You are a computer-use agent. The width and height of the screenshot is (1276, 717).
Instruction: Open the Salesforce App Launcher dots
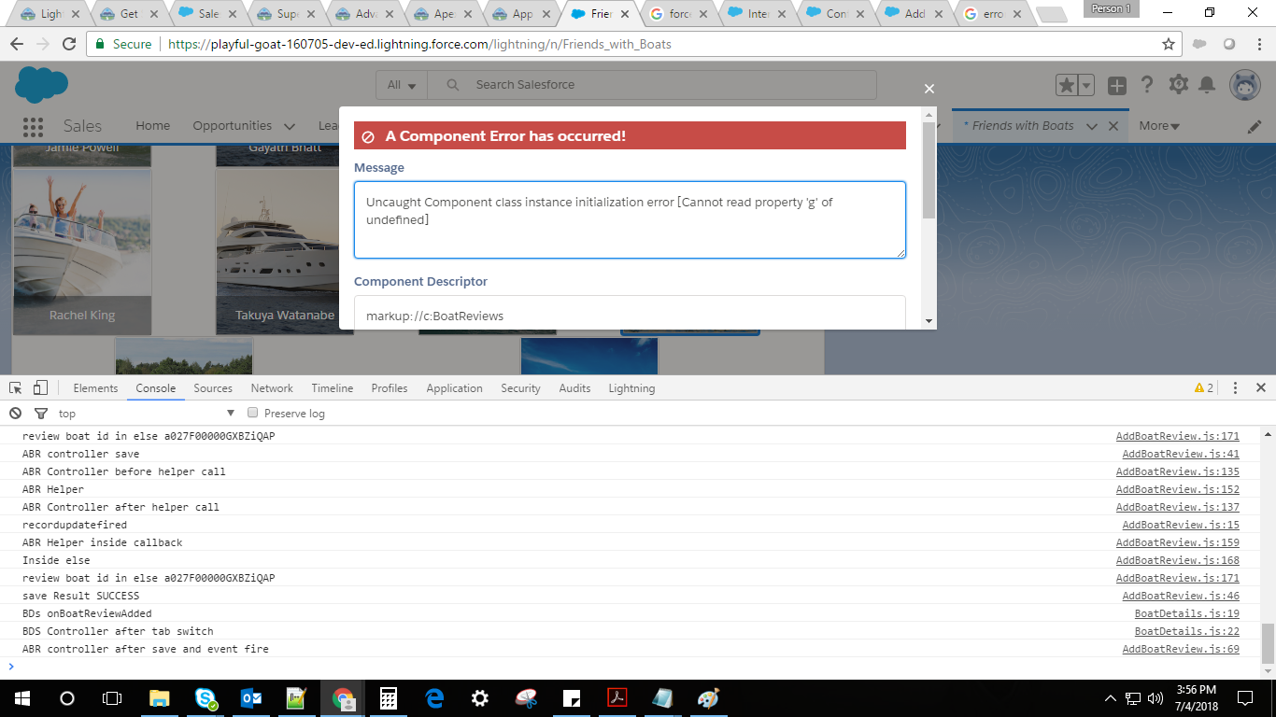pos(33,127)
